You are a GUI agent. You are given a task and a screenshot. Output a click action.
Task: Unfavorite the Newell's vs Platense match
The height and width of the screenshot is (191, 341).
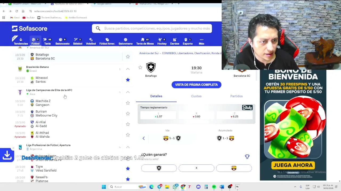tap(128, 179)
